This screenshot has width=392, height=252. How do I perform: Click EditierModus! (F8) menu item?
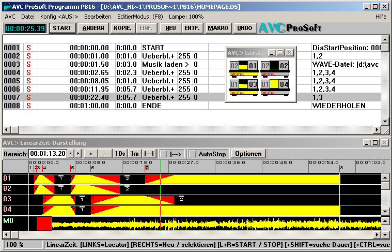pyautogui.click(x=140, y=17)
